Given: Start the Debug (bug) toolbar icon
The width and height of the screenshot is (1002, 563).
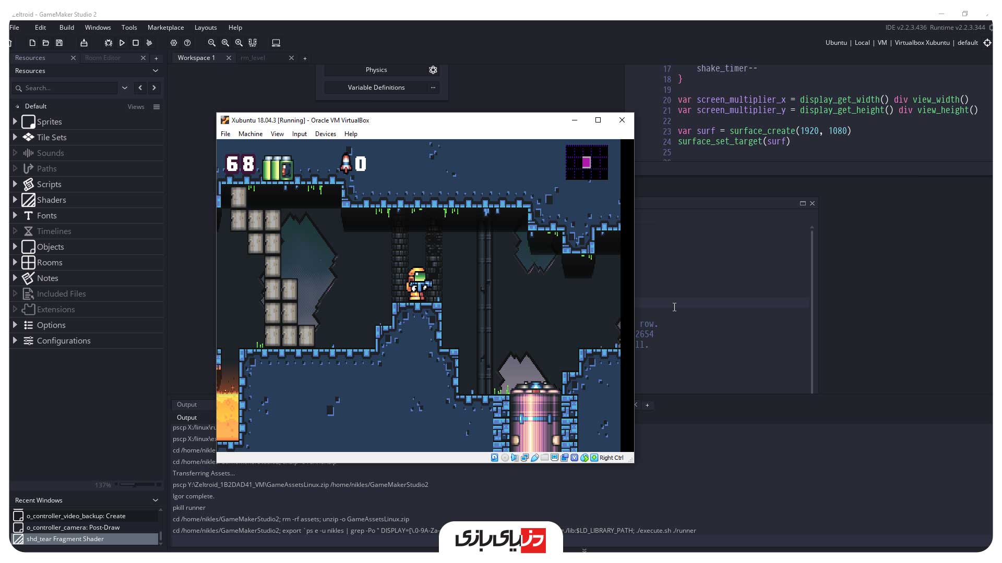Looking at the screenshot, I should tap(109, 43).
